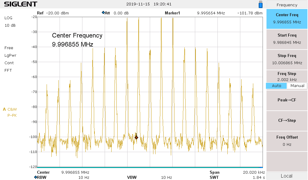308x180 pixels.
Task: Click the diamond icon beside RBW
Action: [35, 177]
